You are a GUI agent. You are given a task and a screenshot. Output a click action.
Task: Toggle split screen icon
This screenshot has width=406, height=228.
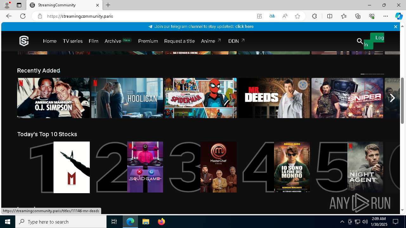(330, 16)
